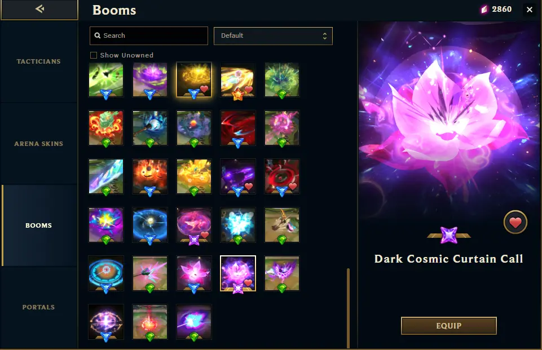Select the green slash boom thumbnail
This screenshot has width=542, height=350.
click(106, 80)
